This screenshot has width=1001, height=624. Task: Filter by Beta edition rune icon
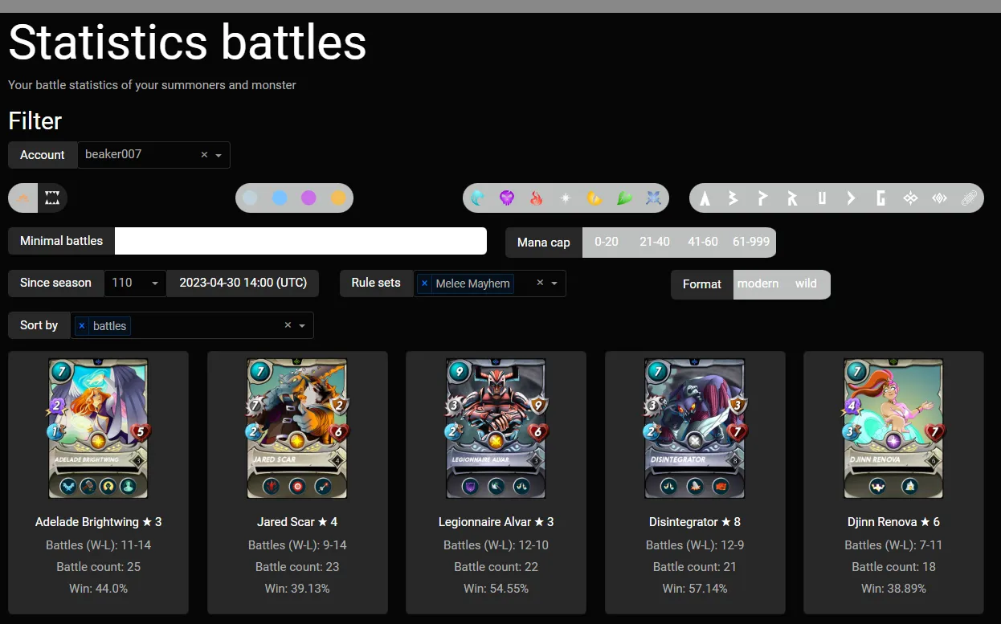(x=733, y=198)
